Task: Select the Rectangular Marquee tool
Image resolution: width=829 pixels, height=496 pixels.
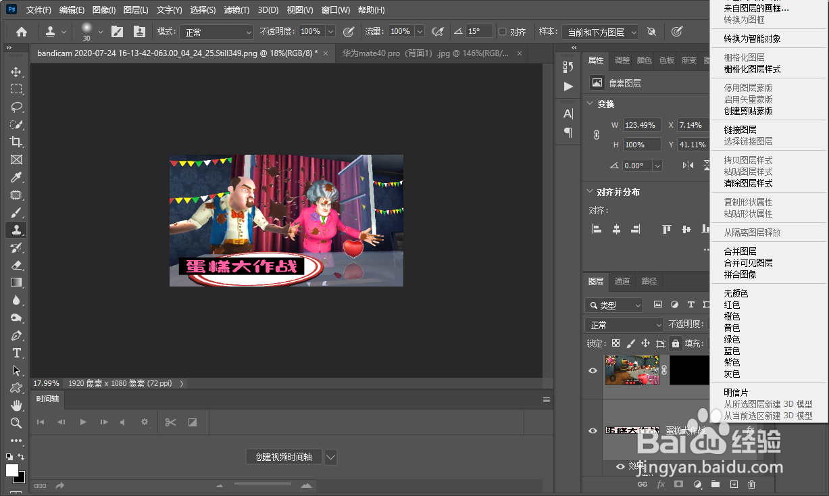Action: (x=16, y=89)
